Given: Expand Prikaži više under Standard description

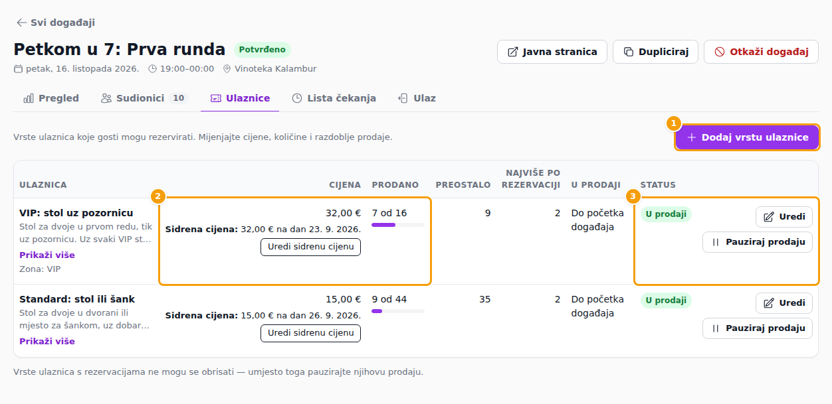Looking at the screenshot, I should tap(47, 342).
